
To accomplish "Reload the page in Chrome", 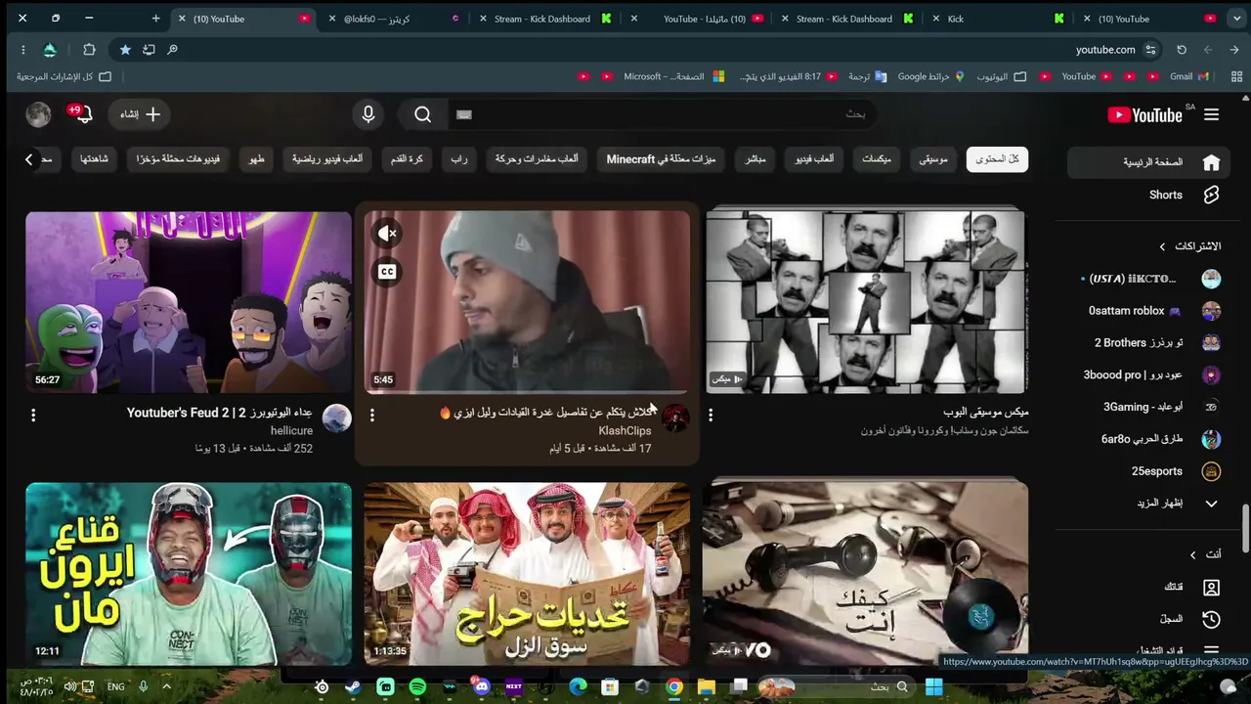I will pos(1182,50).
